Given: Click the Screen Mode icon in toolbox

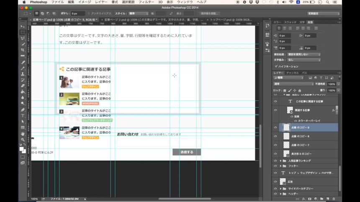Looking at the screenshot, I should 23,163.
